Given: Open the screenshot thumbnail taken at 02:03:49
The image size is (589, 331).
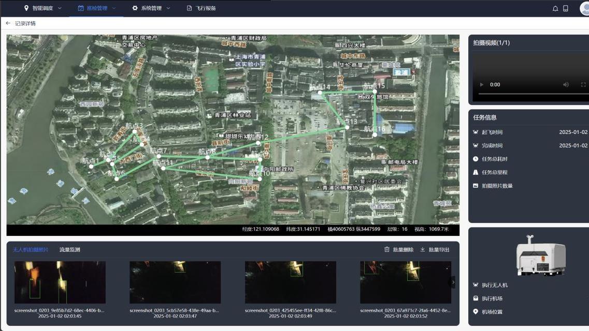Looking at the screenshot, I should (x=290, y=282).
